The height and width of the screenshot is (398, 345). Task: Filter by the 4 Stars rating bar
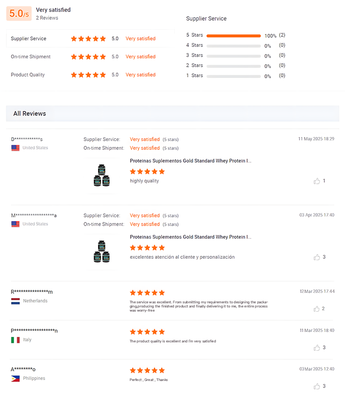234,45
